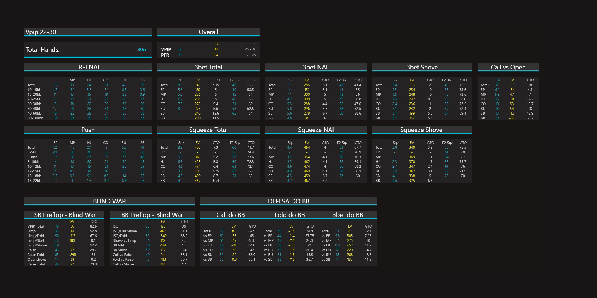The height and width of the screenshot is (298, 597).
Task: Click vs EP EV "305" in 3bet do BB
Action: 350,236
